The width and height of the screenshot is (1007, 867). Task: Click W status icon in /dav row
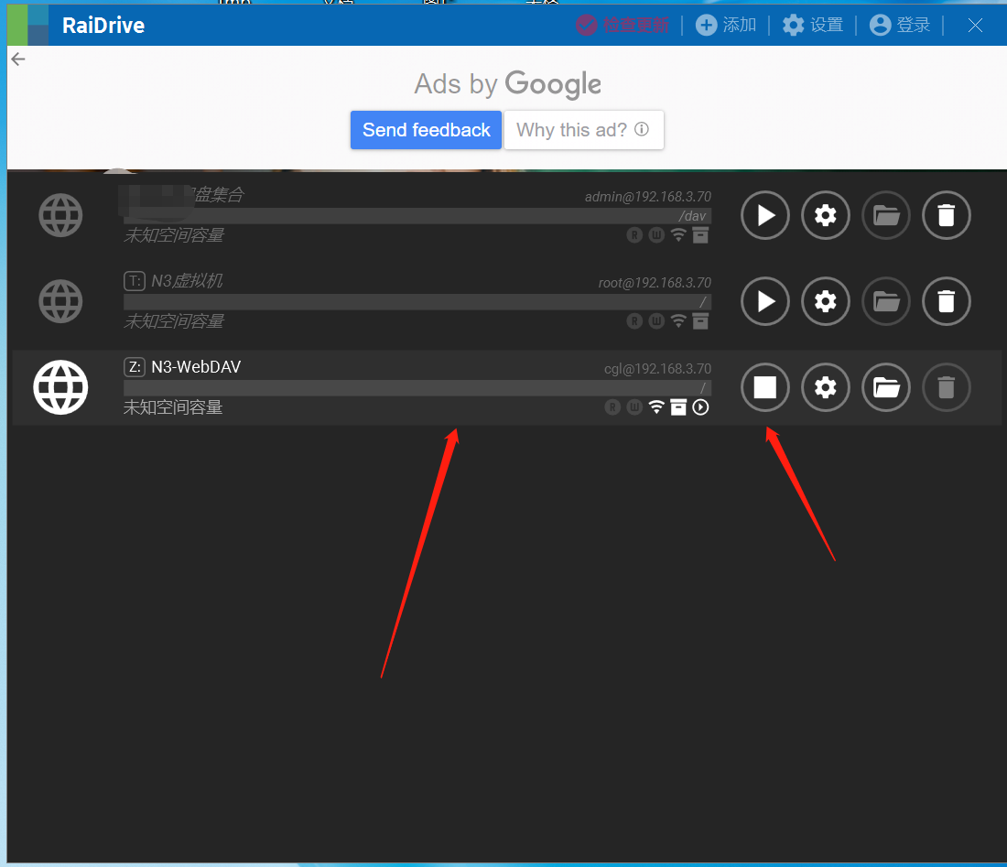(x=656, y=235)
